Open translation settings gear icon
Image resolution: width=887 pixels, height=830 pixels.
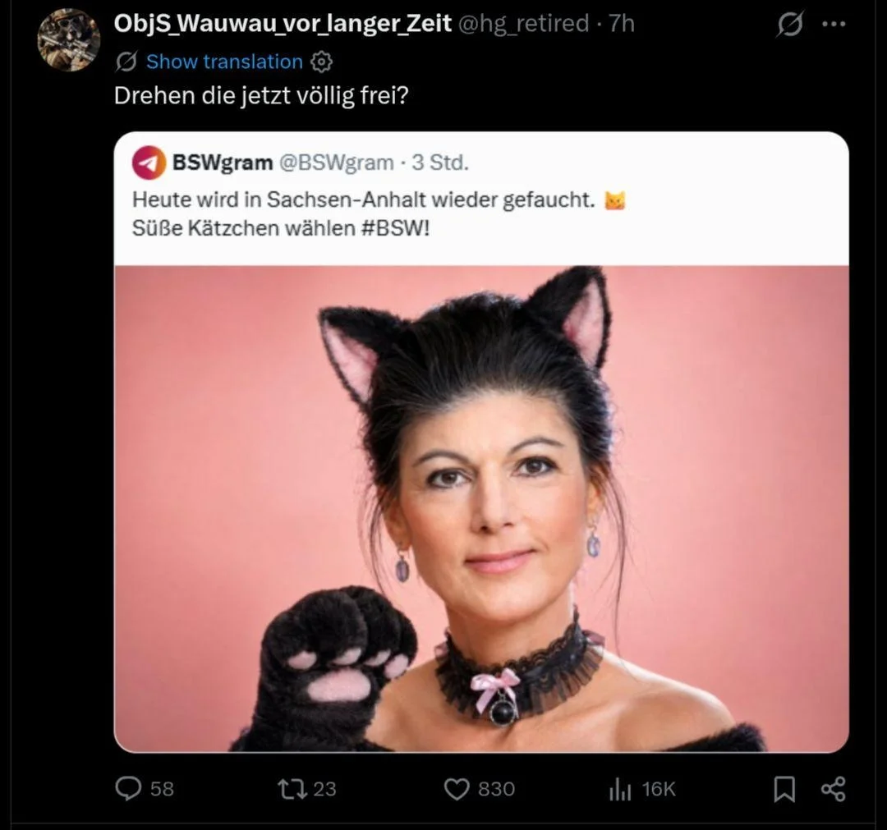[322, 62]
